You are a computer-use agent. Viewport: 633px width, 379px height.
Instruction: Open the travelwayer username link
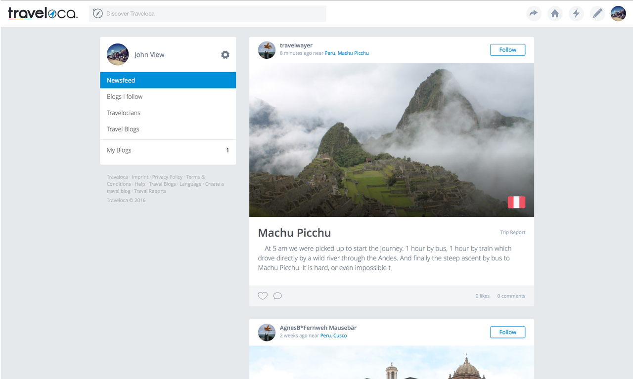296,45
